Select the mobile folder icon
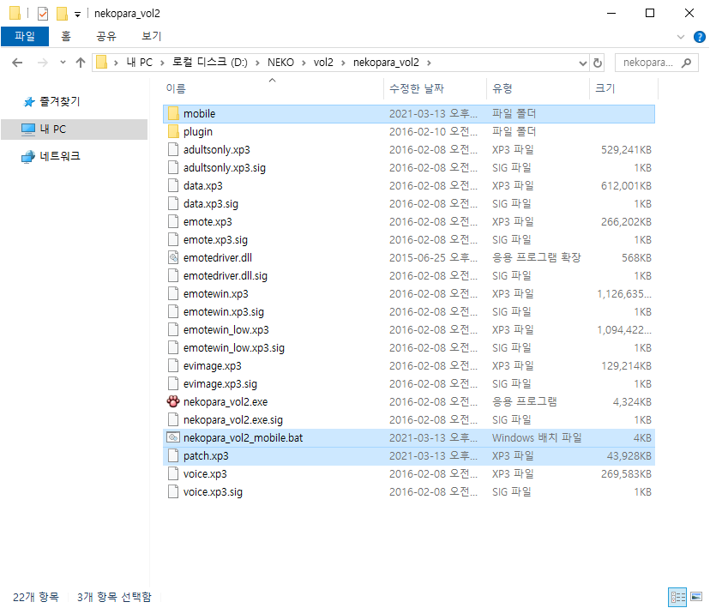This screenshot has height=608, width=710. (173, 114)
